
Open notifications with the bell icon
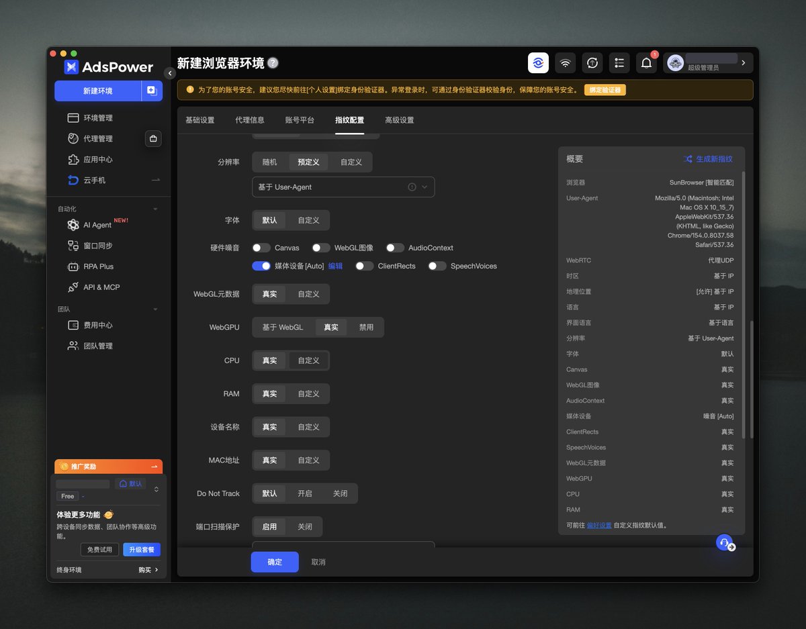click(x=646, y=63)
